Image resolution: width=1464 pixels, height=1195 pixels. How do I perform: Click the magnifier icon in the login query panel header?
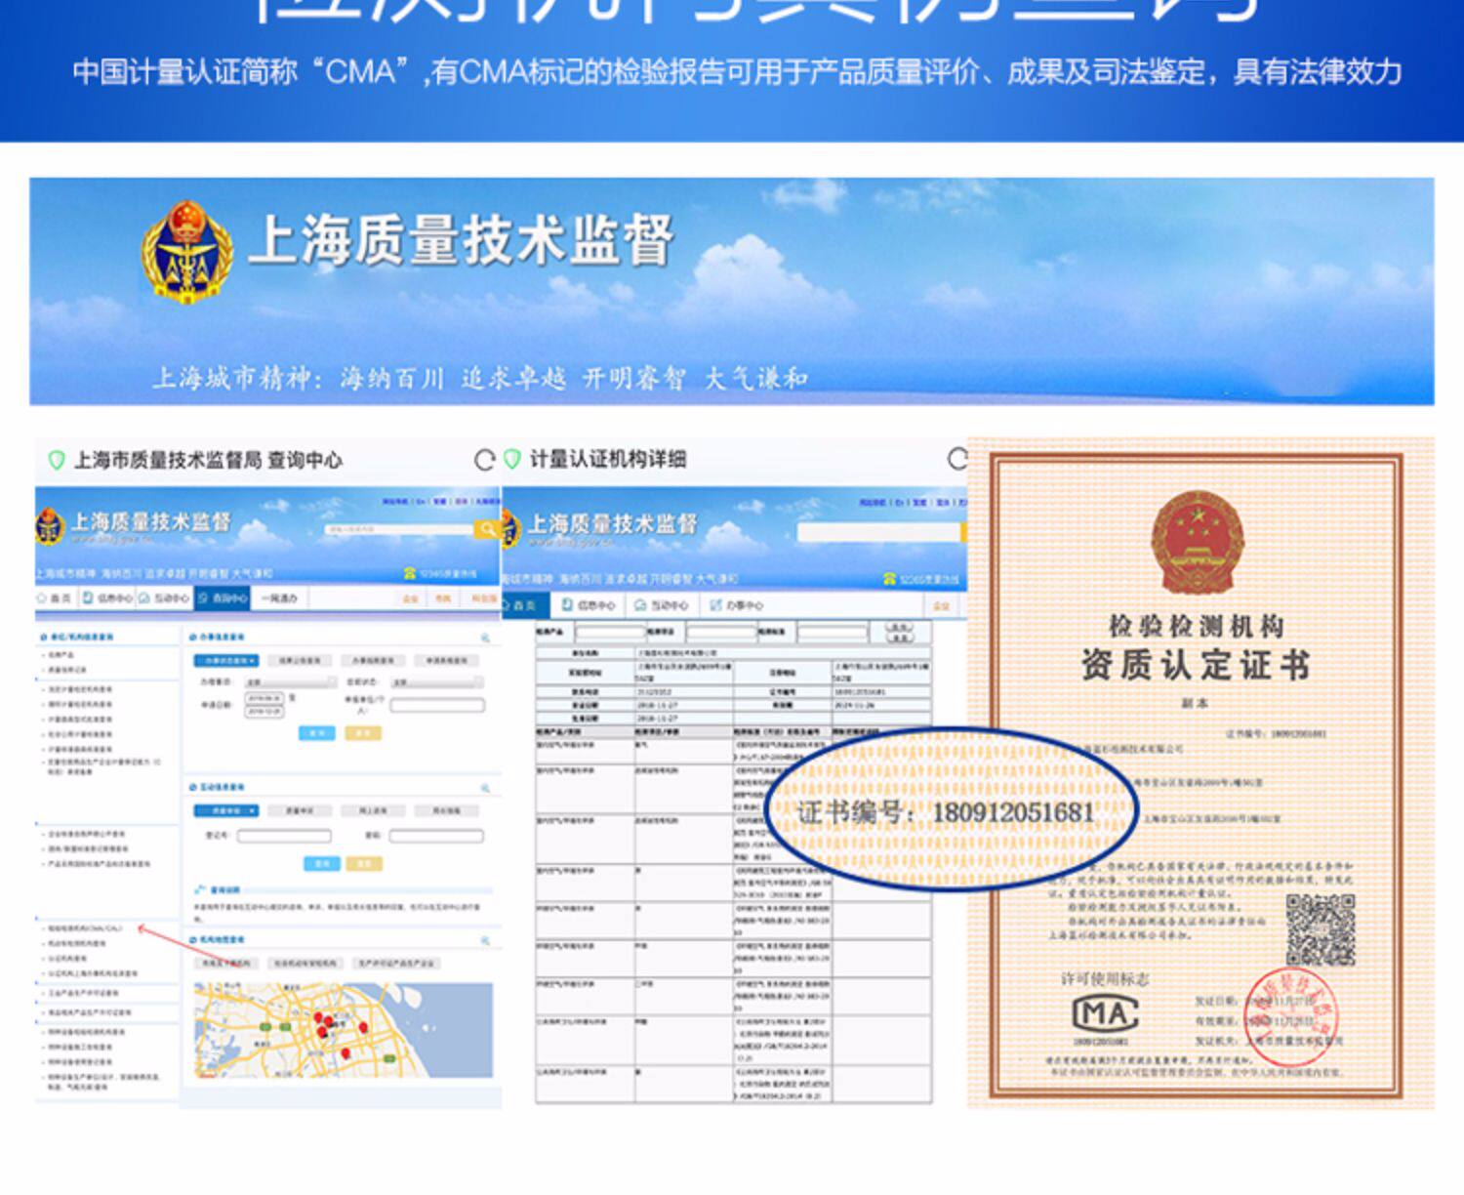pos(485,788)
